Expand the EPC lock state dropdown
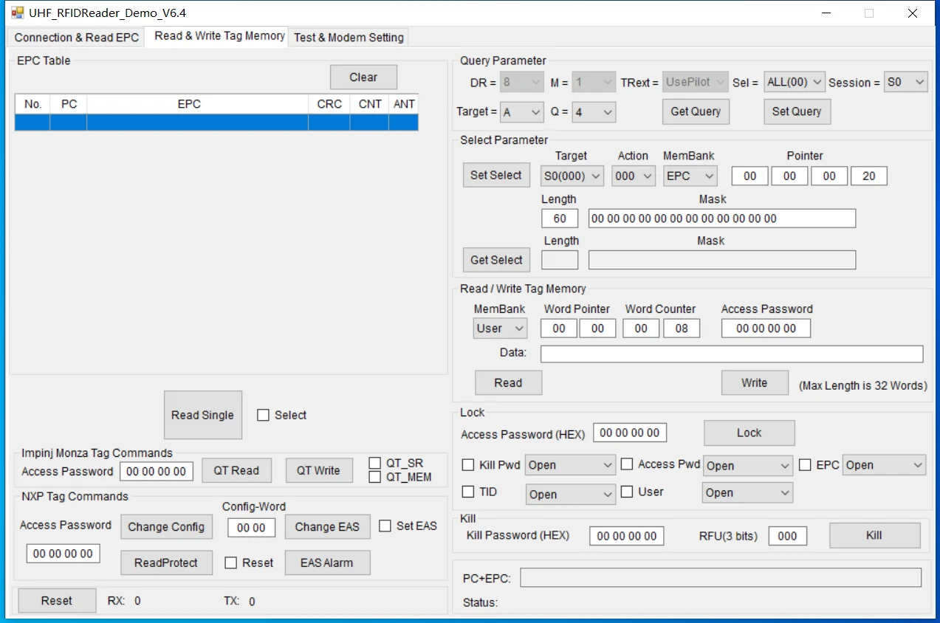 point(884,465)
